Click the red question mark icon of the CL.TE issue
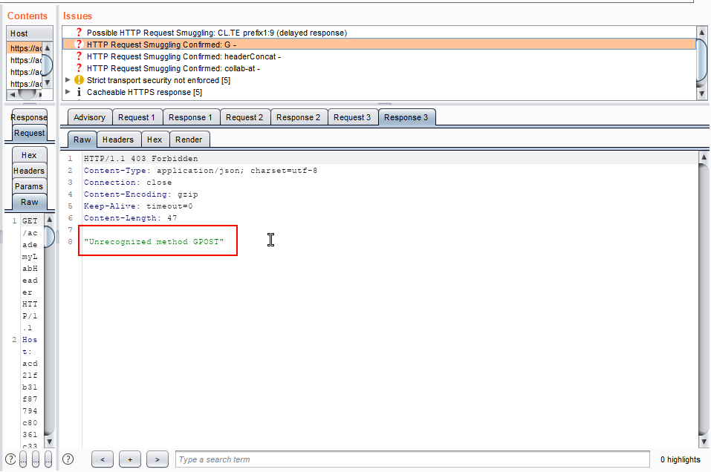Screen dimensions: 711x472 tap(79, 33)
